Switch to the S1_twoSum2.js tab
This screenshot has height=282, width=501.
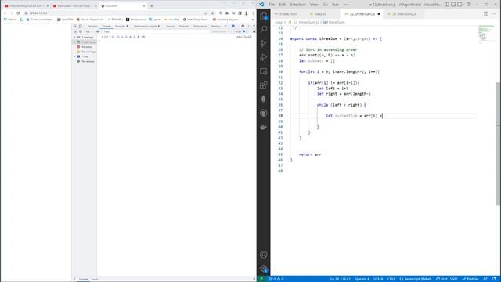point(404,14)
